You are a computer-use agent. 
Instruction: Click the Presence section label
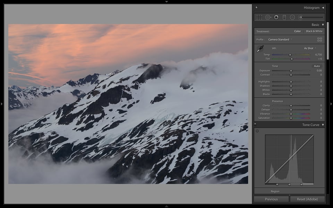pos(277,101)
